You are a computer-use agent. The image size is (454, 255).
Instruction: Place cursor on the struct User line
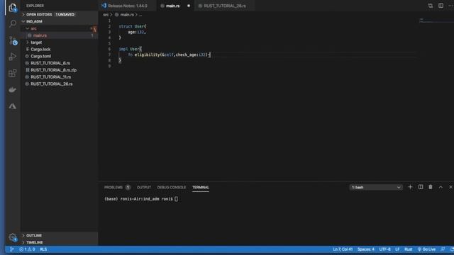[133, 26]
